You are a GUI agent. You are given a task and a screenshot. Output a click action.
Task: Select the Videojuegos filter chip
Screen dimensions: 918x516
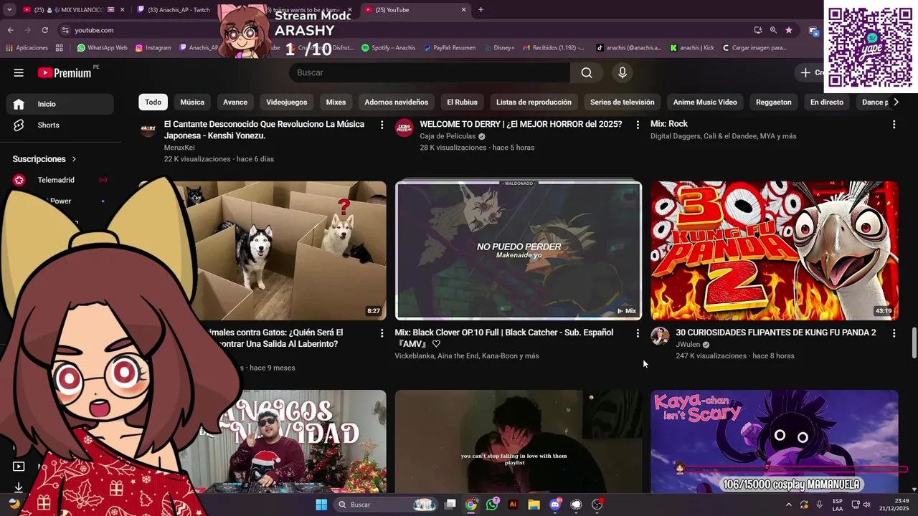287,102
